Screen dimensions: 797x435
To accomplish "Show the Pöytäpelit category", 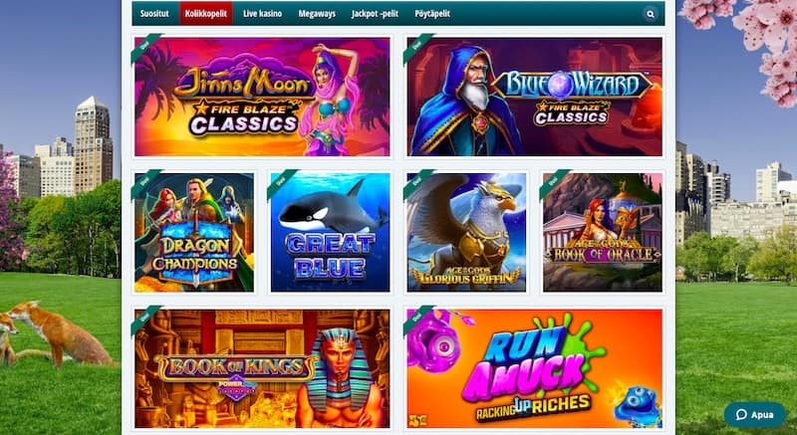I will (x=432, y=14).
